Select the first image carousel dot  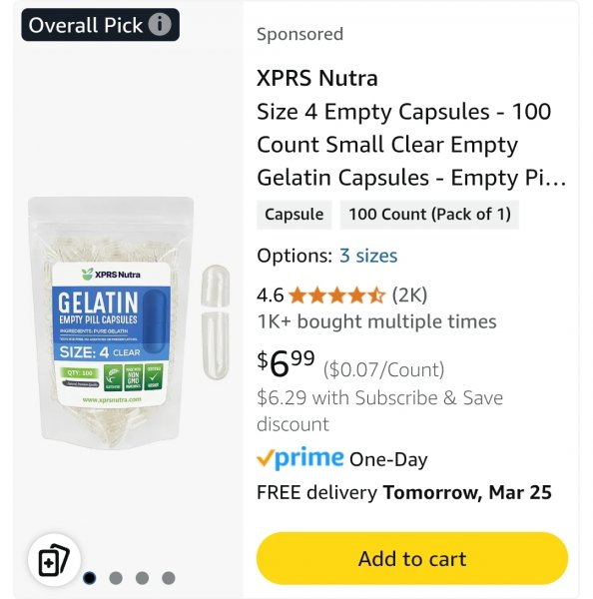pyautogui.click(x=90, y=578)
